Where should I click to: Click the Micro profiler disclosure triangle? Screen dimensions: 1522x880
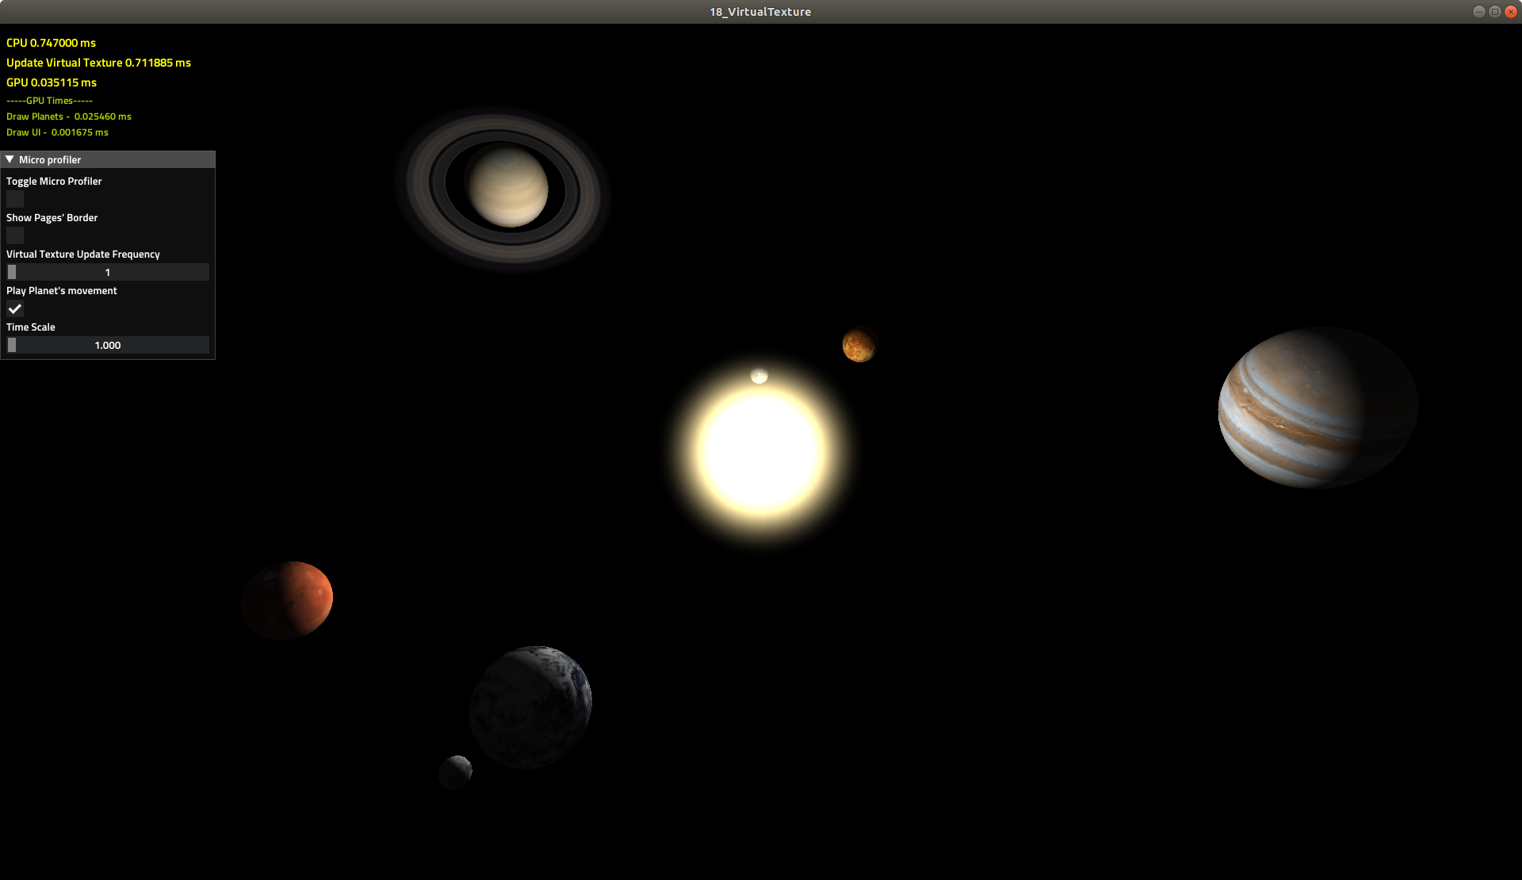[x=10, y=159]
